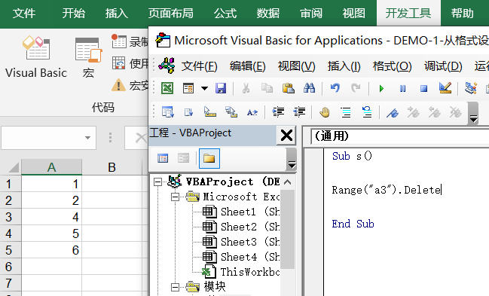Open the (通用) object dropdown in code window
489x296 pixels.
point(400,136)
